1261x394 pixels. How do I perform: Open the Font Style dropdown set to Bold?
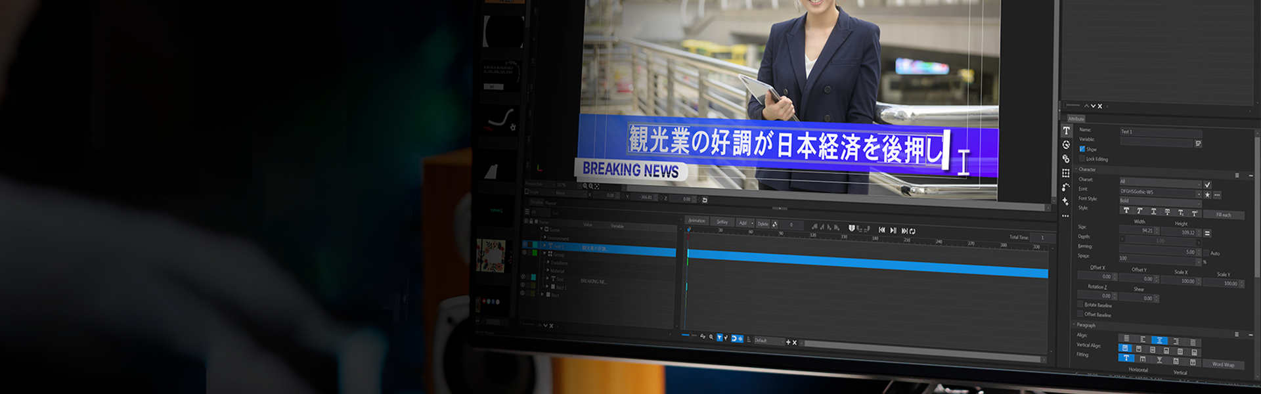(1161, 201)
